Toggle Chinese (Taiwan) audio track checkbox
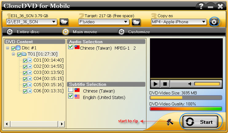 click(x=71, y=47)
